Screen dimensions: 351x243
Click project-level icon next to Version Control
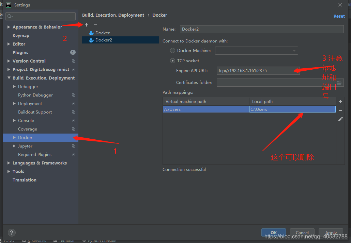click(x=73, y=61)
